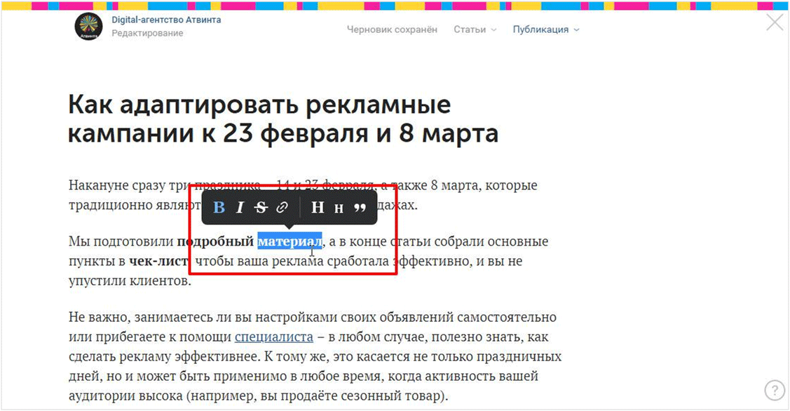The image size is (790, 411).
Task: Apply italic formatting to selection
Action: tap(240, 208)
